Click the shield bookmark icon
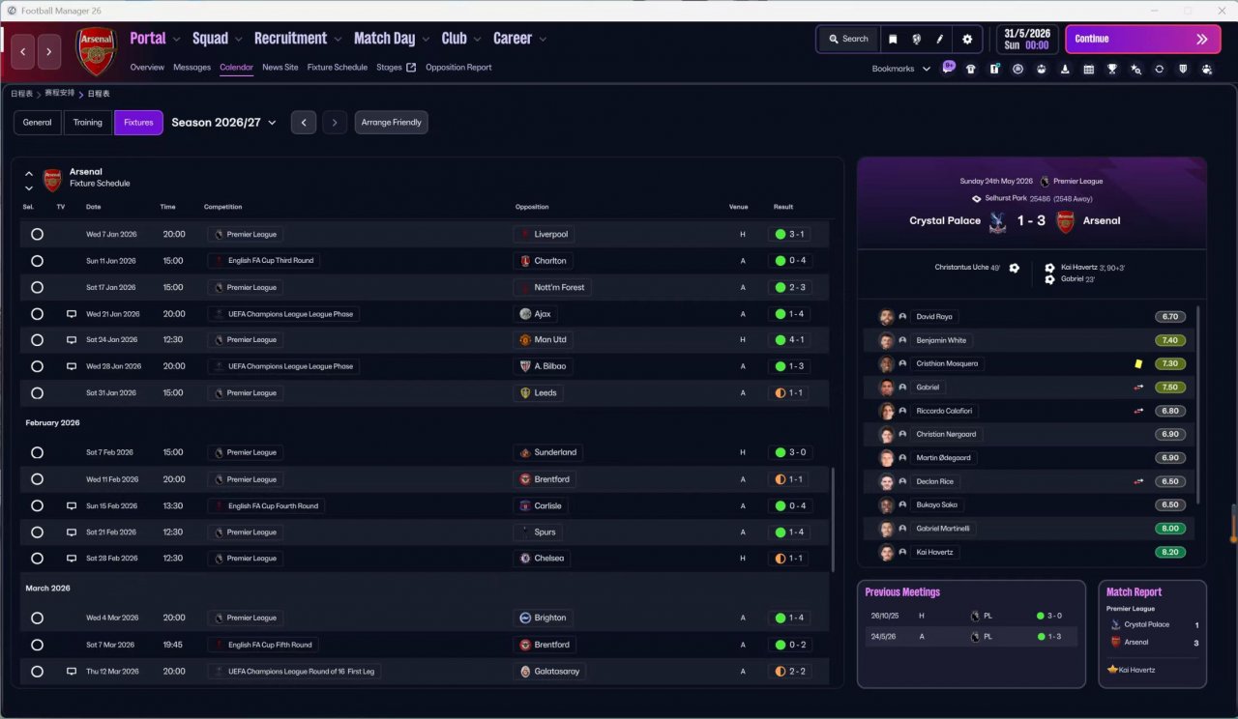 click(1183, 70)
